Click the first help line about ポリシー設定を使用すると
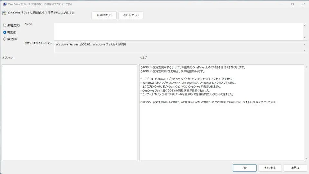309x174 pixels. tap(193, 67)
